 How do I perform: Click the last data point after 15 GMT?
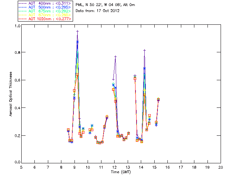click(158, 100)
